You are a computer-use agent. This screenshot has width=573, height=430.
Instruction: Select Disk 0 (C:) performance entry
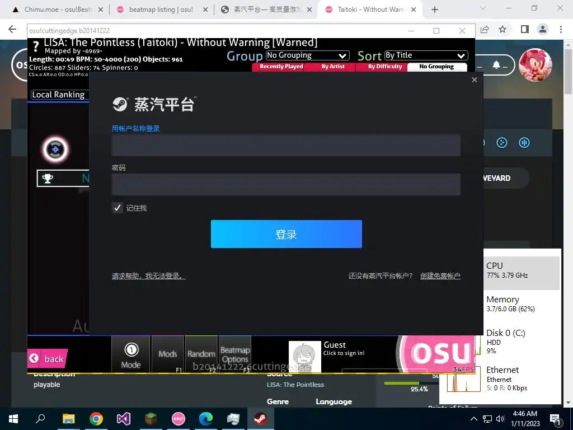(522, 342)
